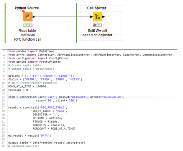Click the comment '# Create empty table'
Screen dimensions: 183x151
point(25,65)
